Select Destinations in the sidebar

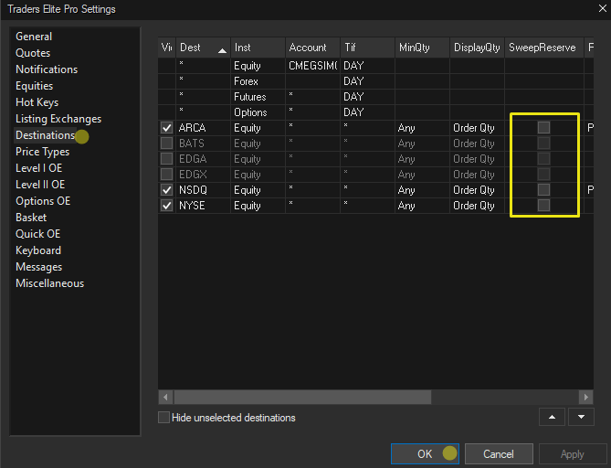[x=45, y=135]
